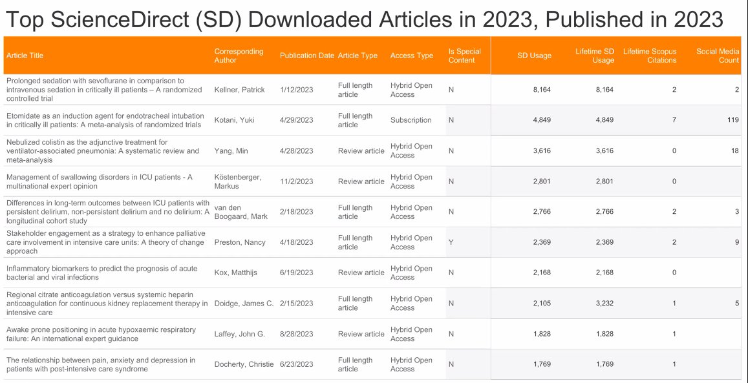Click SD Usage value 3,616
Viewport: 748px width, 383px height.
(x=542, y=150)
